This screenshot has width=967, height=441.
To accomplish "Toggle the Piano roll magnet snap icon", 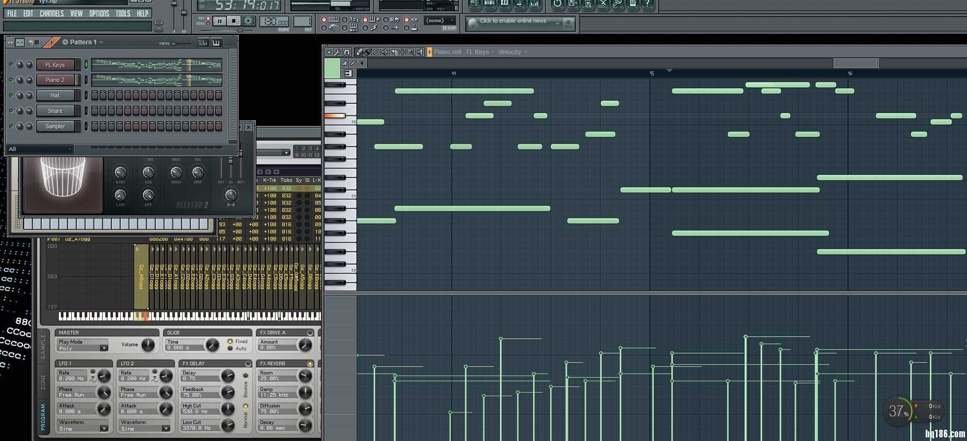I will [347, 52].
